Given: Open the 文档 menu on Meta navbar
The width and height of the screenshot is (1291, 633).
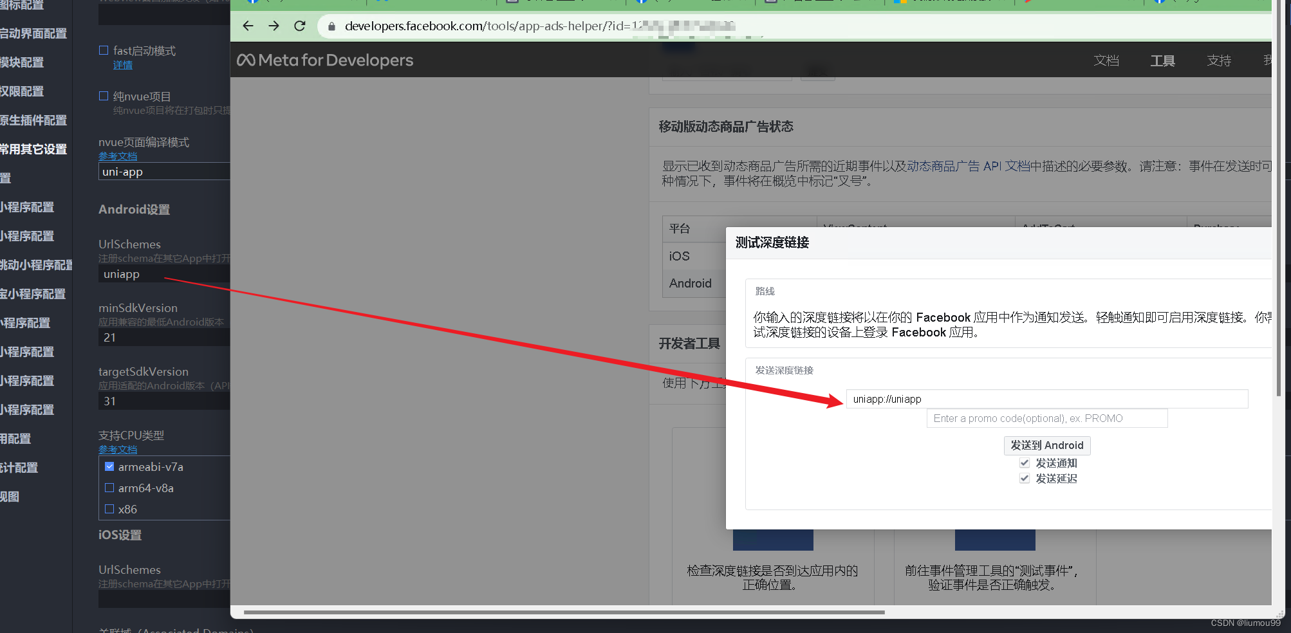Looking at the screenshot, I should pyautogui.click(x=1107, y=60).
